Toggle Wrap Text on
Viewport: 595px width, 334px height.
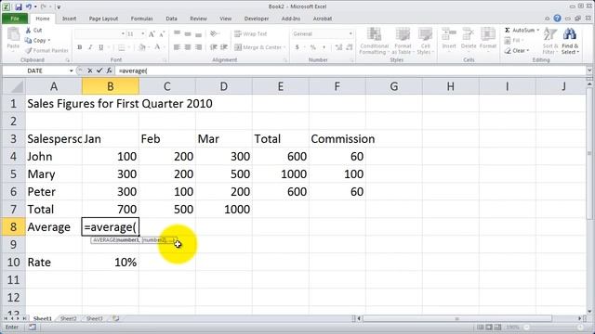pyautogui.click(x=250, y=33)
